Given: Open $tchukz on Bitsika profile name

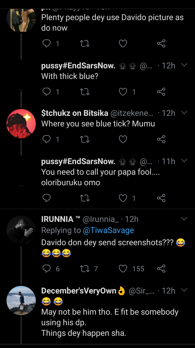Looking at the screenshot, I should pos(74,113).
